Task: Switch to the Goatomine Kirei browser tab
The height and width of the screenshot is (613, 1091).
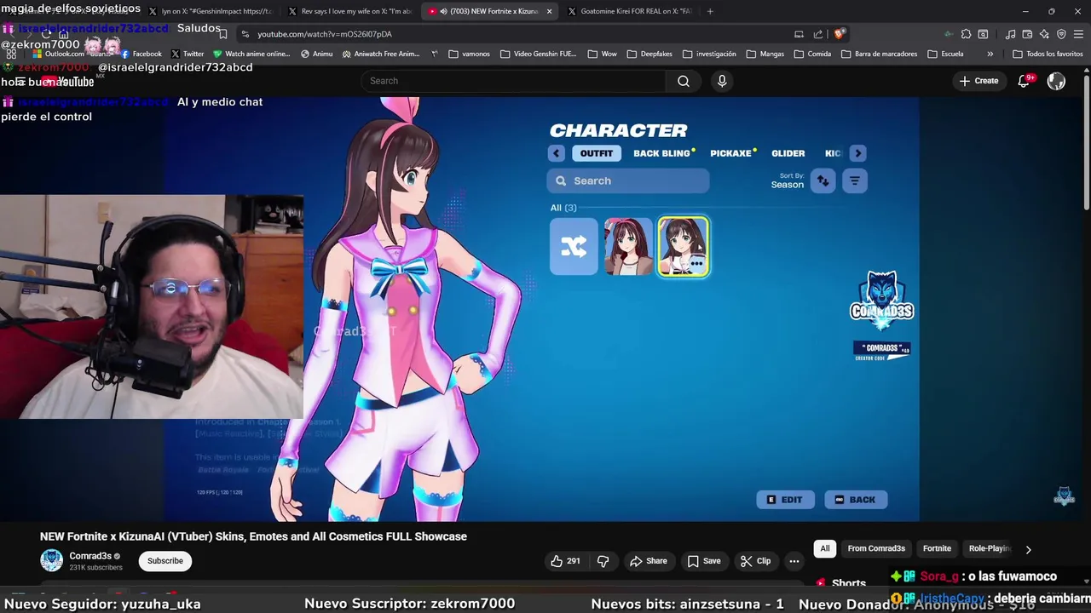Action: (629, 11)
